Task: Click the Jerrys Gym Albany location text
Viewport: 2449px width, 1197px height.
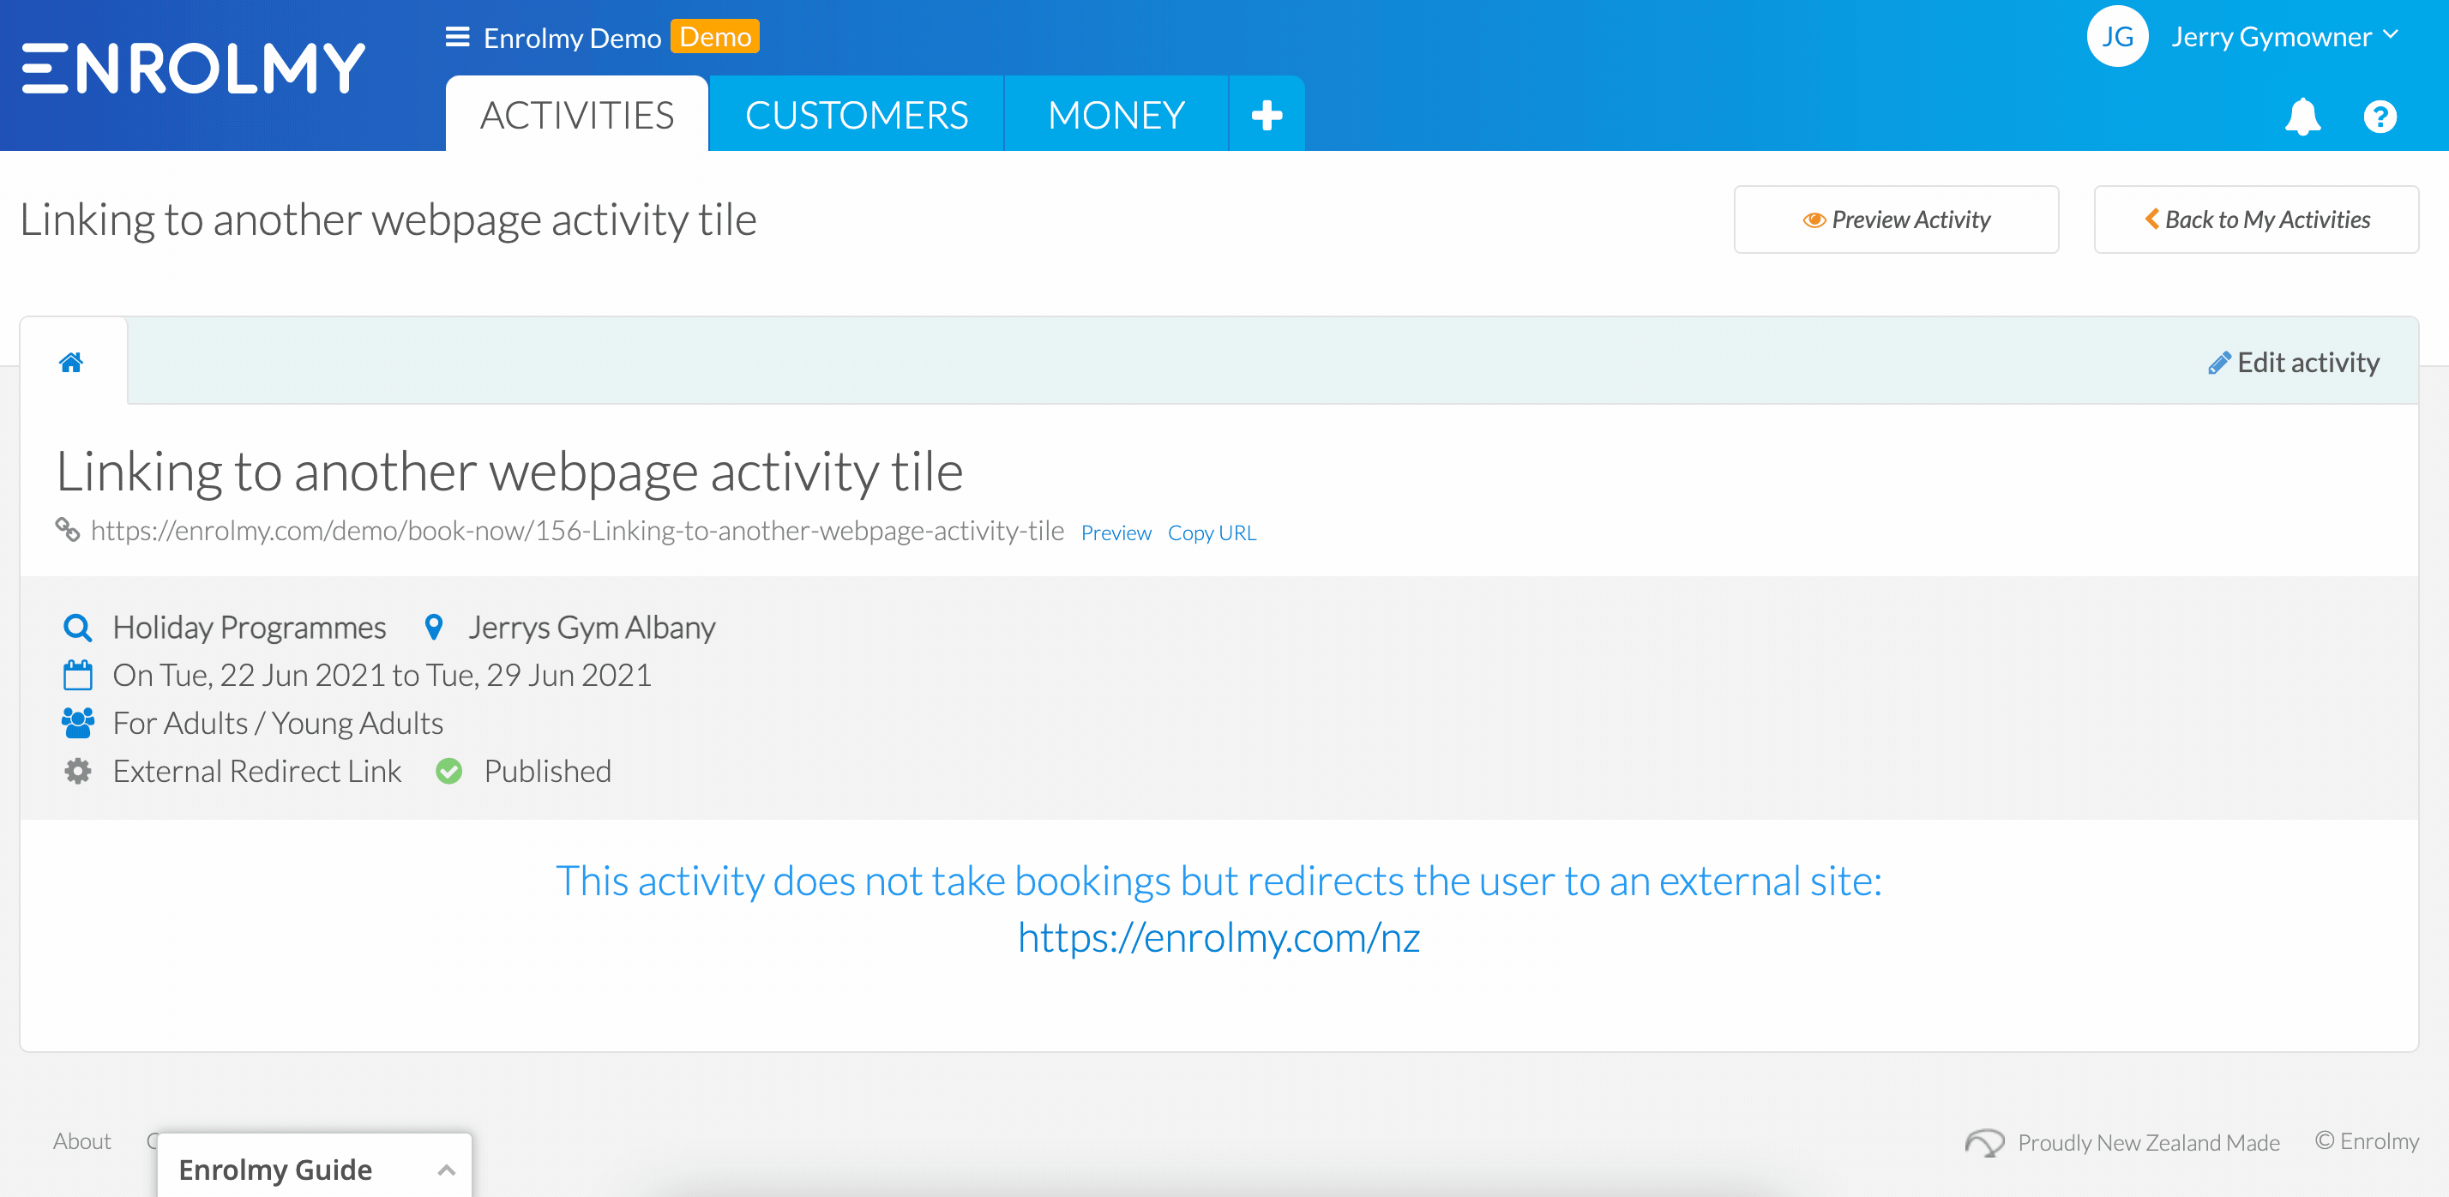Action: (592, 628)
